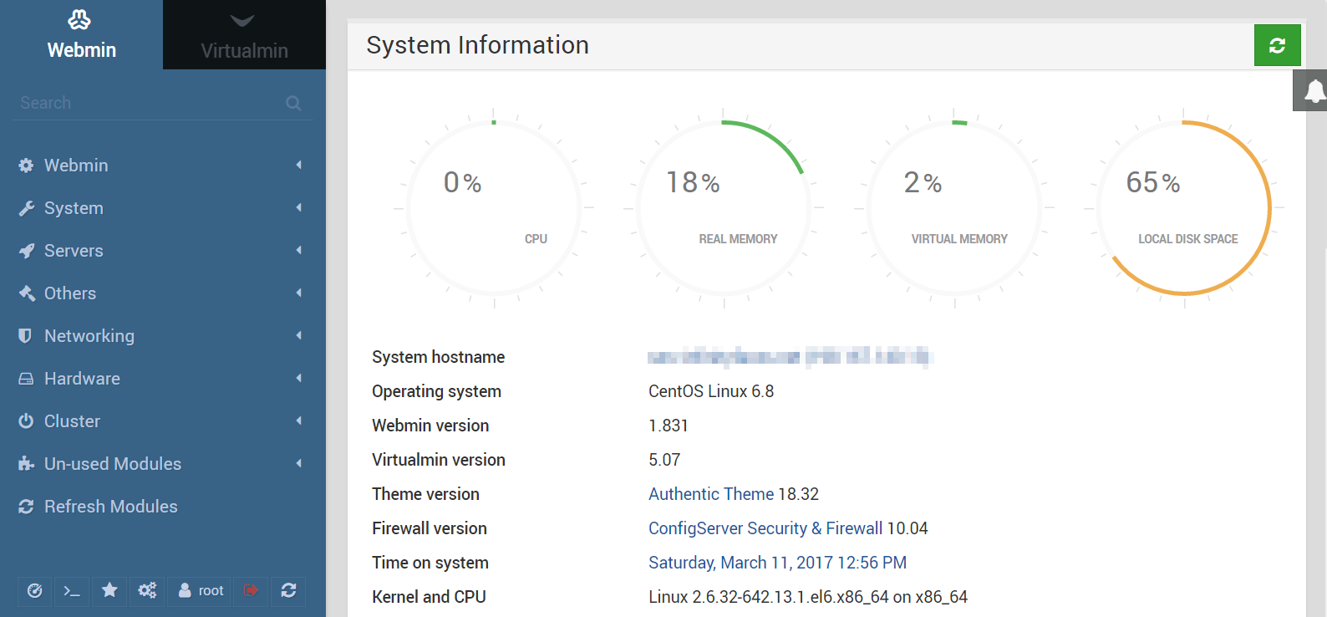
Task: Click the system time link
Action: tap(777, 563)
